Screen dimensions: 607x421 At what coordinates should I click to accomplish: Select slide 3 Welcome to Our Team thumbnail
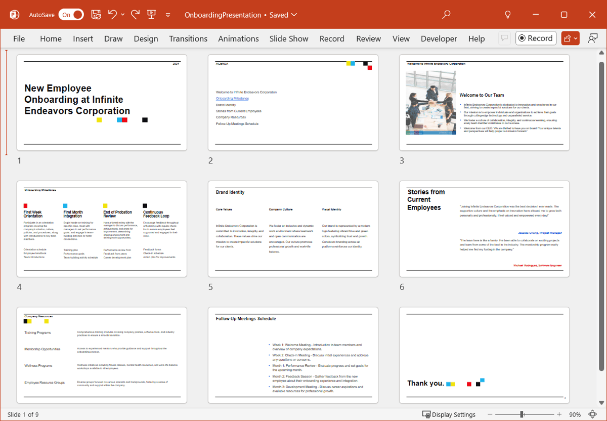484,102
